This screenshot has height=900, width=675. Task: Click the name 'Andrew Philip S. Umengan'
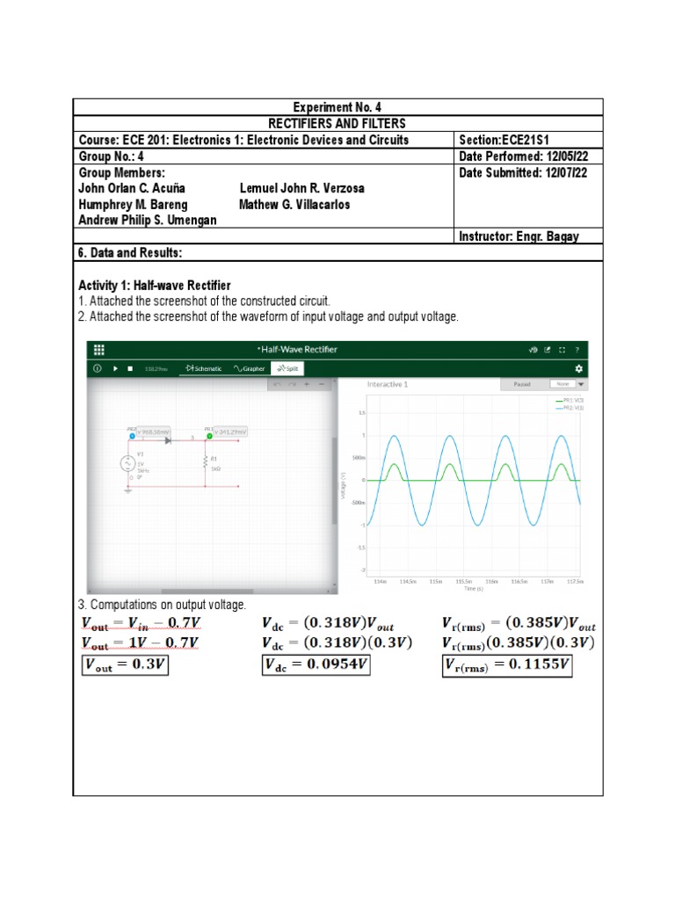pos(148,220)
